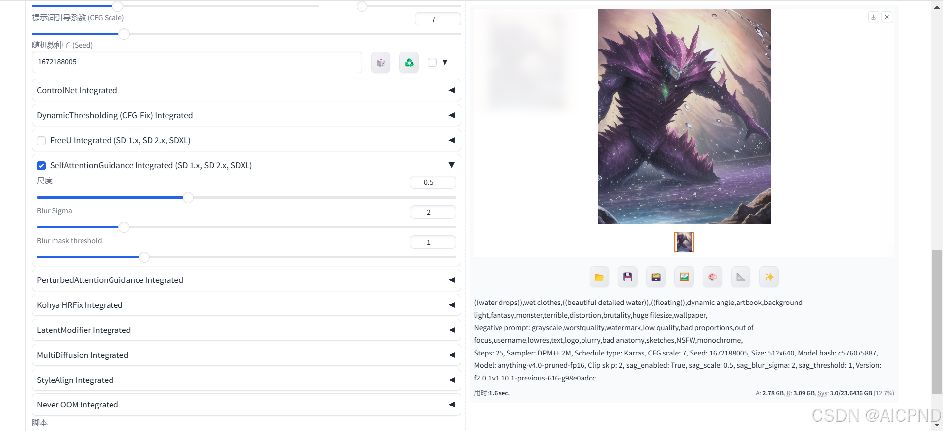Download the generated image via top-right icon
The image size is (943, 431).
874,17
